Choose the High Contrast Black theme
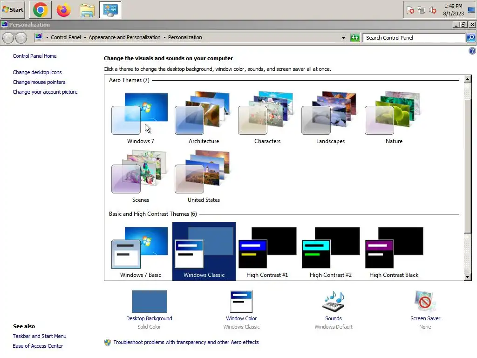This screenshot has width=477, height=358. pyautogui.click(x=394, y=251)
